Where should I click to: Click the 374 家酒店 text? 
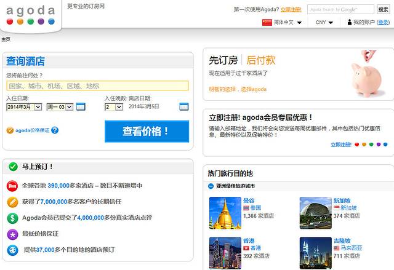coord(347,216)
